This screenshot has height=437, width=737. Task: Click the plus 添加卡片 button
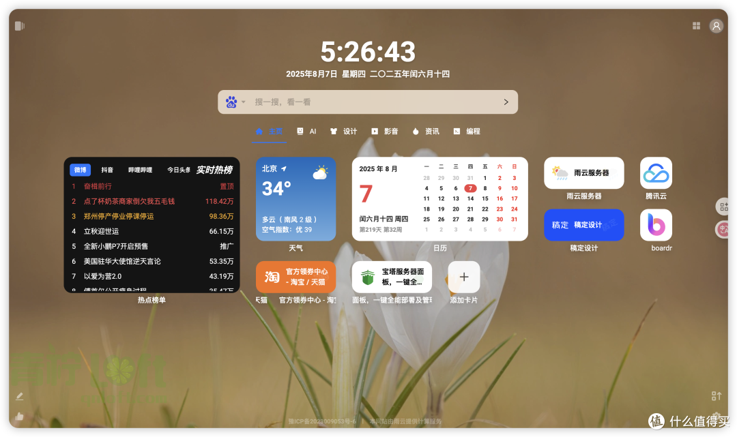coord(464,277)
